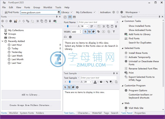The image size is (165, 119).
Task: Click the Find Fonts toolbar button
Action: (12, 12)
